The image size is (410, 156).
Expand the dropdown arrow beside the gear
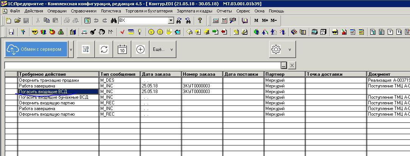point(290,49)
